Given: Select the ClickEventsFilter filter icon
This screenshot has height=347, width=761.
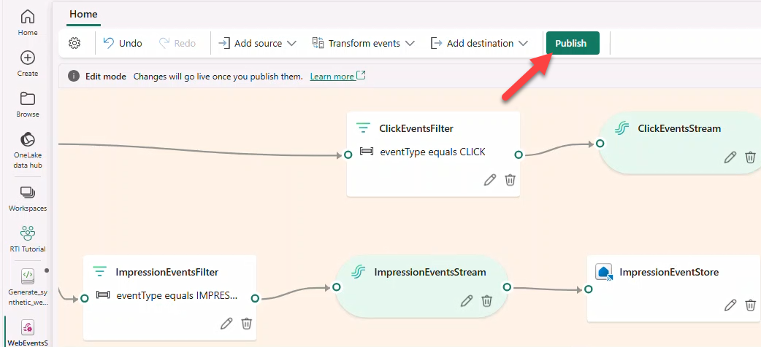Looking at the screenshot, I should point(364,128).
